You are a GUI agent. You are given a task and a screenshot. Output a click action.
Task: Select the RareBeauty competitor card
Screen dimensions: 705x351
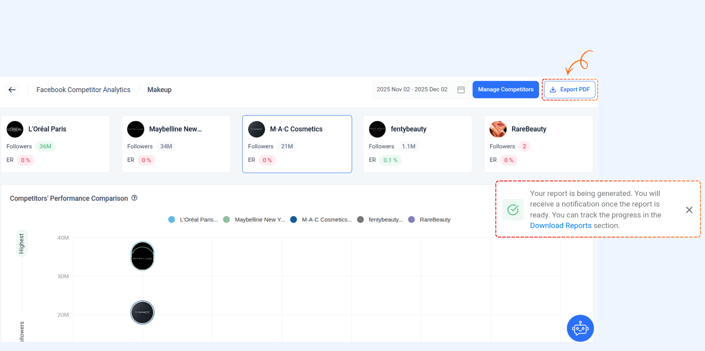pos(539,144)
